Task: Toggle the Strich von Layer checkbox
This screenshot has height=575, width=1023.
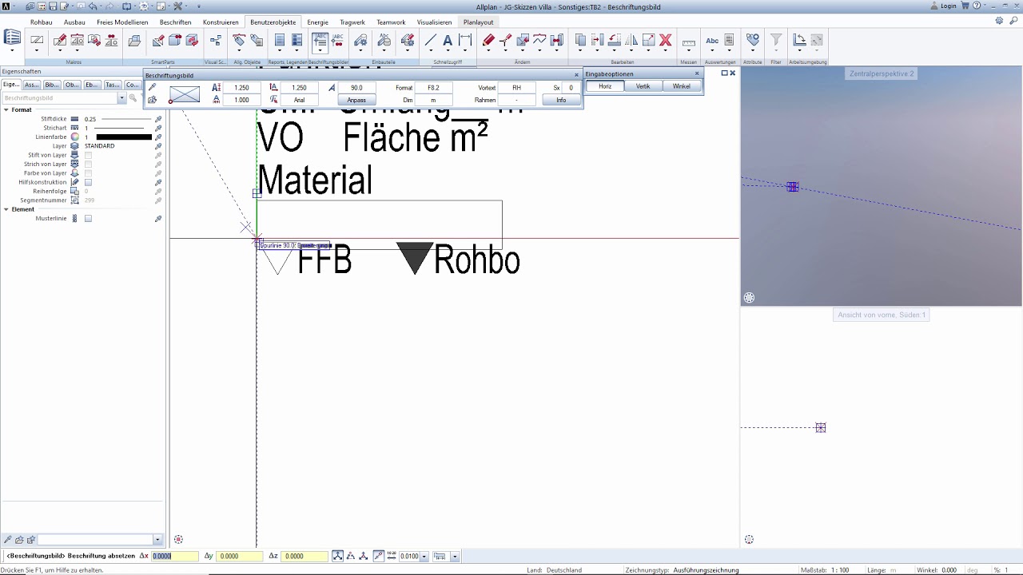Action: [x=88, y=164]
